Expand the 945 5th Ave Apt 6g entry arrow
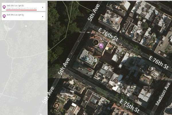Image resolution: width=172 pixels, height=115 pixels. click(43, 16)
